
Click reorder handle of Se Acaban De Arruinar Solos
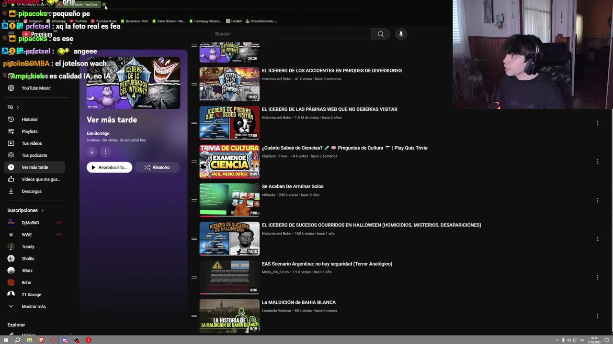click(194, 200)
